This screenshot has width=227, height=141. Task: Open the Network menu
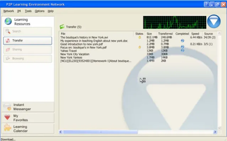(x=9, y=11)
